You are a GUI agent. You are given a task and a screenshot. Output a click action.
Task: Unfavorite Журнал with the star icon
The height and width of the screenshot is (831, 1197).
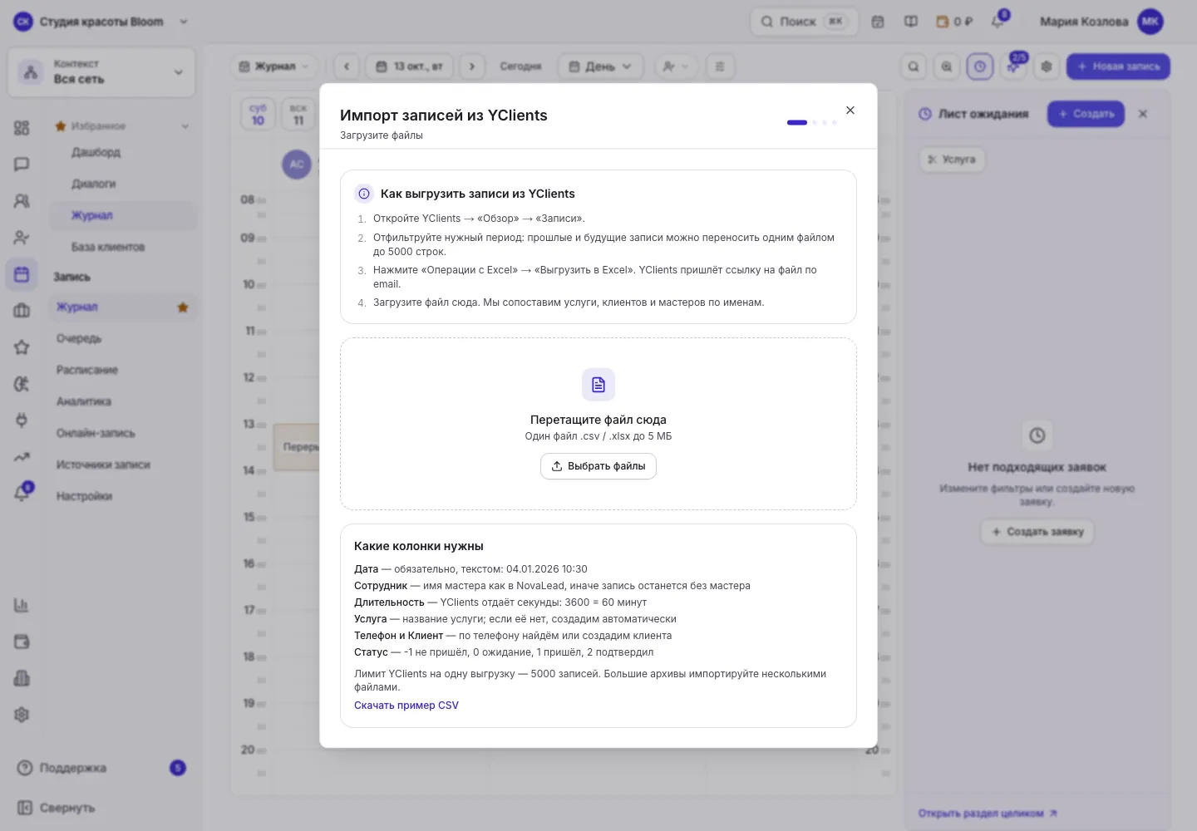[x=183, y=307]
